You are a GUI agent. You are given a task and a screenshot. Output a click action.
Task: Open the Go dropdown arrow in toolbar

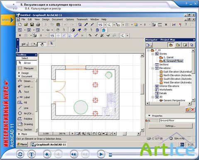pos(52,30)
